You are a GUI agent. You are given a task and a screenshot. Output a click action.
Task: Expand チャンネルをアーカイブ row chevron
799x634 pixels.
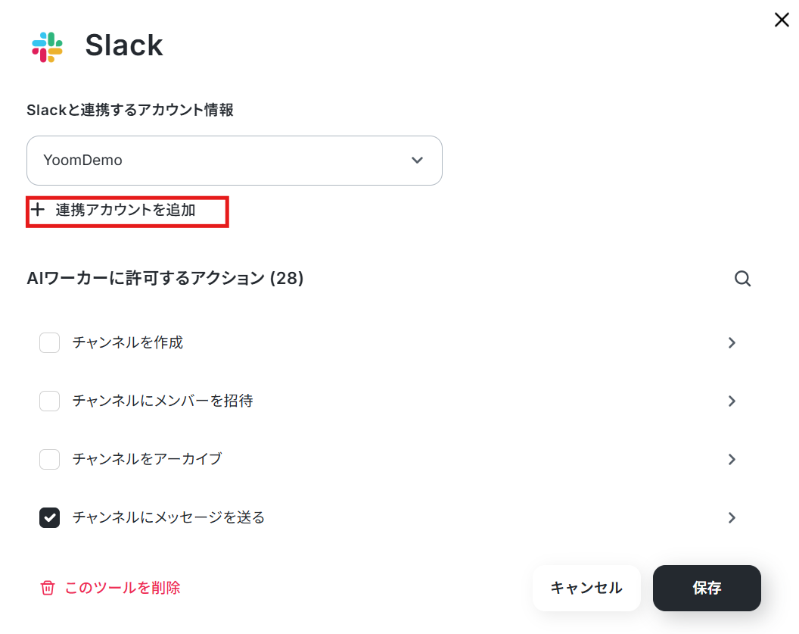tap(732, 459)
